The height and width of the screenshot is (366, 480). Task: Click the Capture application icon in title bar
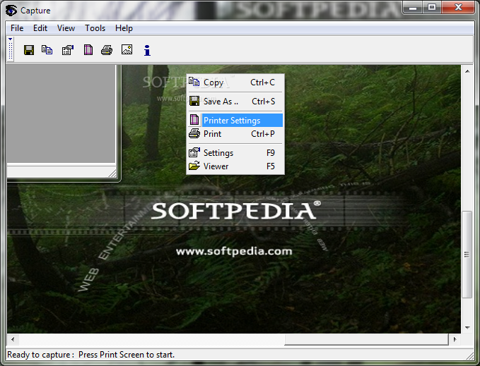click(x=11, y=10)
